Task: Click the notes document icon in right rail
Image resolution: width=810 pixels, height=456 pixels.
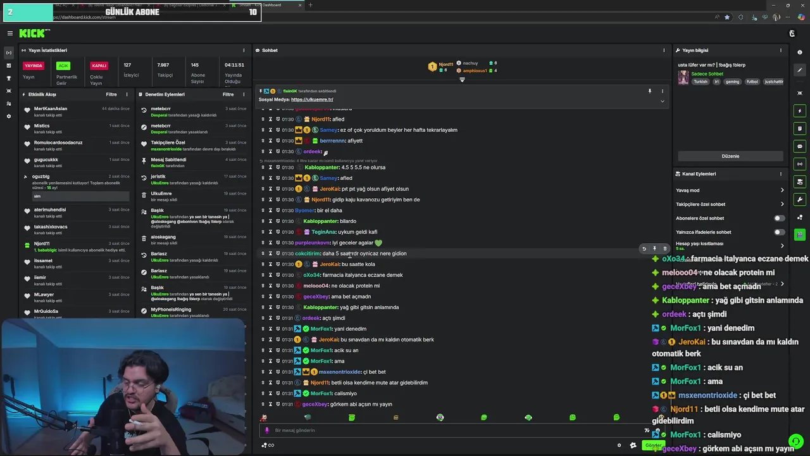Action: 800,129
